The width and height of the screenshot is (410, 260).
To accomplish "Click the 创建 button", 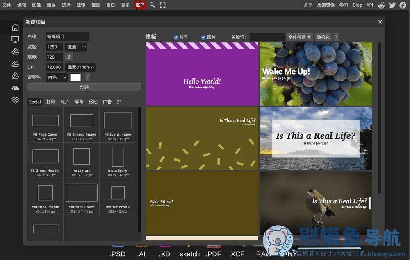I will point(84,87).
